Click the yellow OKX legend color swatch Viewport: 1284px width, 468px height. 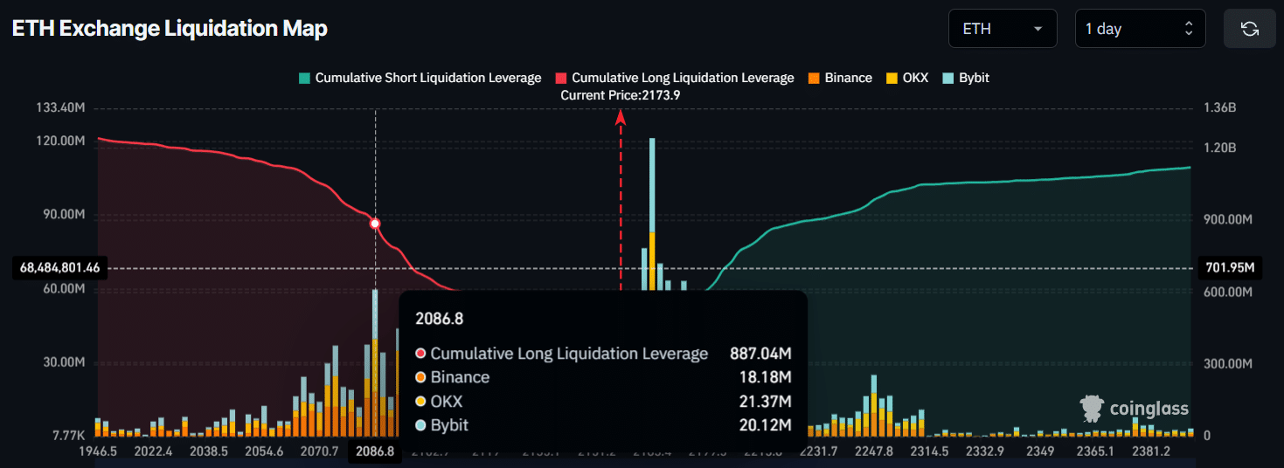(892, 78)
